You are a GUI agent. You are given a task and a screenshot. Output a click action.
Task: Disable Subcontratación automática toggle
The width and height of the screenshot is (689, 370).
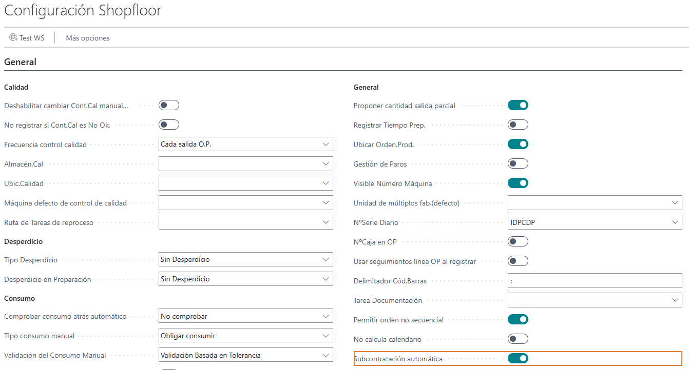click(x=518, y=358)
